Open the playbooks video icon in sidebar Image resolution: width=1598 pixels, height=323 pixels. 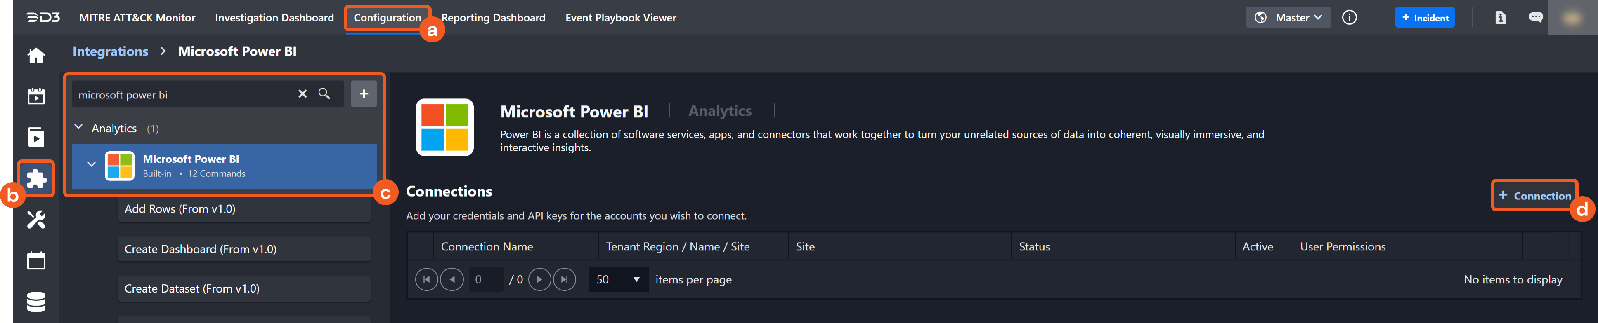tap(36, 137)
